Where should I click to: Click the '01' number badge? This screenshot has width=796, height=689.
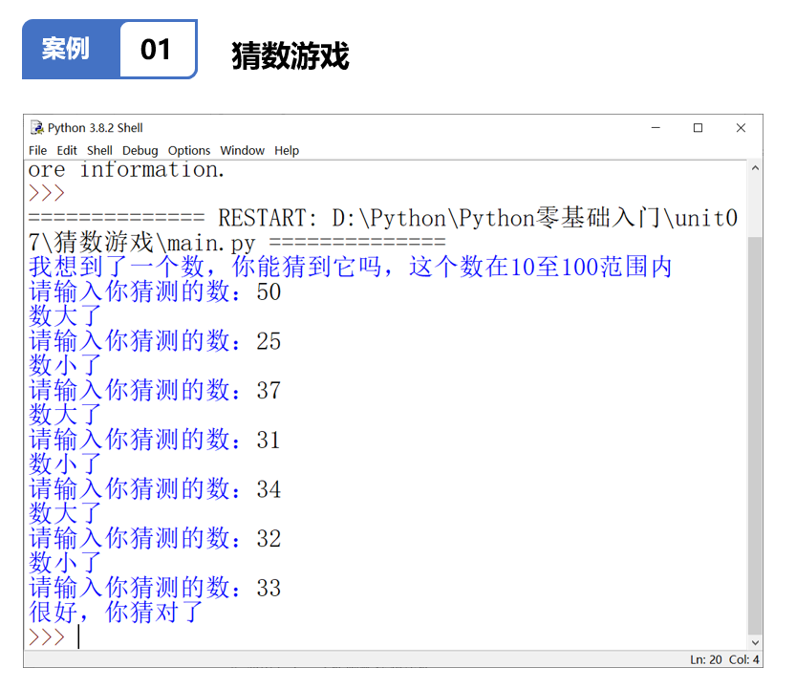tap(156, 50)
